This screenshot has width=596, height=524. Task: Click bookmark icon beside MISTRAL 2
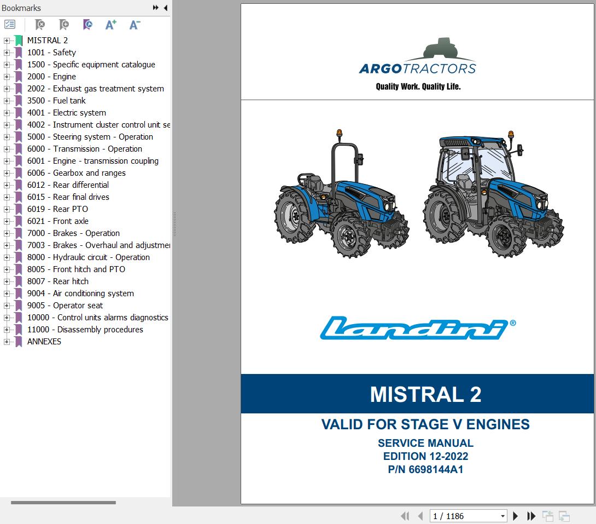[19, 41]
